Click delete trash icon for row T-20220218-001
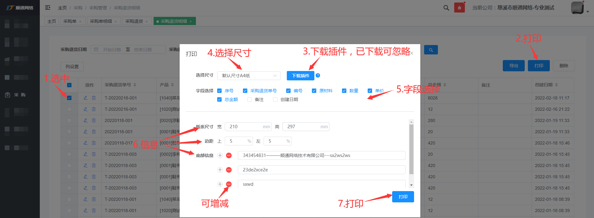 94,98
